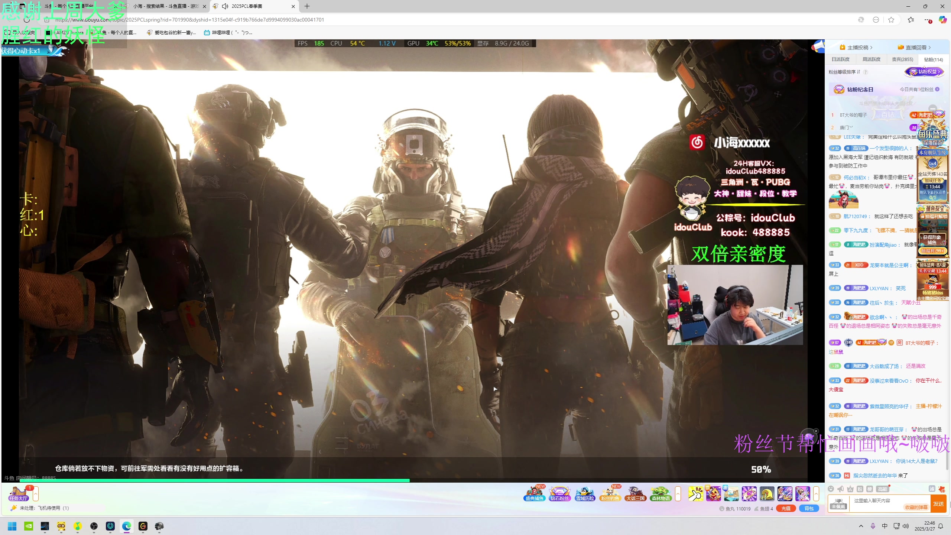The height and width of the screenshot is (535, 951).
Task: Switch to the 小海 搜索结果 browser tab
Action: point(166,6)
